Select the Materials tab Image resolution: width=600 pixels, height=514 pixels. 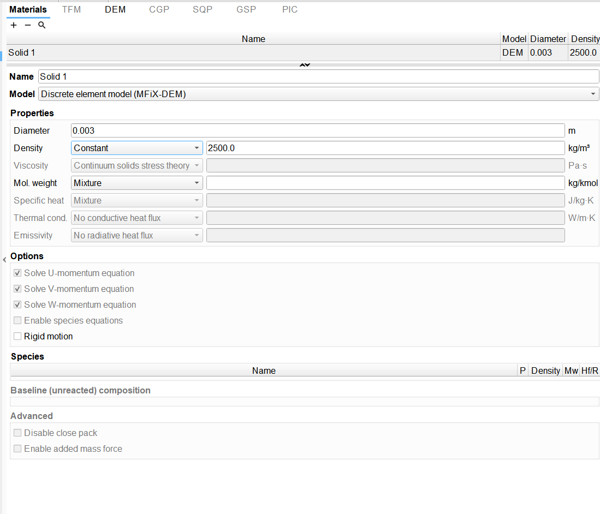[28, 10]
